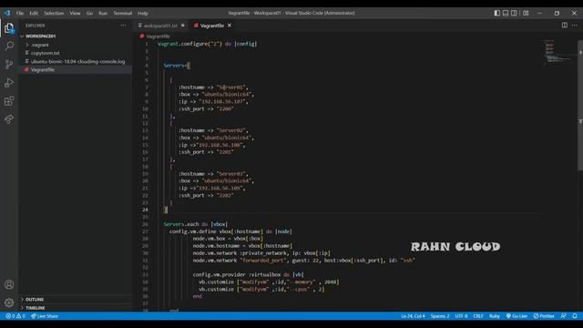583x328 pixels.
Task: Click the Ln 24, Col 4 status item
Action: click(x=413, y=316)
